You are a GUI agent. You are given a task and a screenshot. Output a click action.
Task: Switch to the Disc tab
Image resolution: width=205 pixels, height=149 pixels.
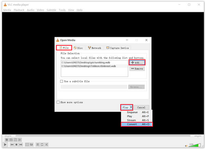pos(78,48)
